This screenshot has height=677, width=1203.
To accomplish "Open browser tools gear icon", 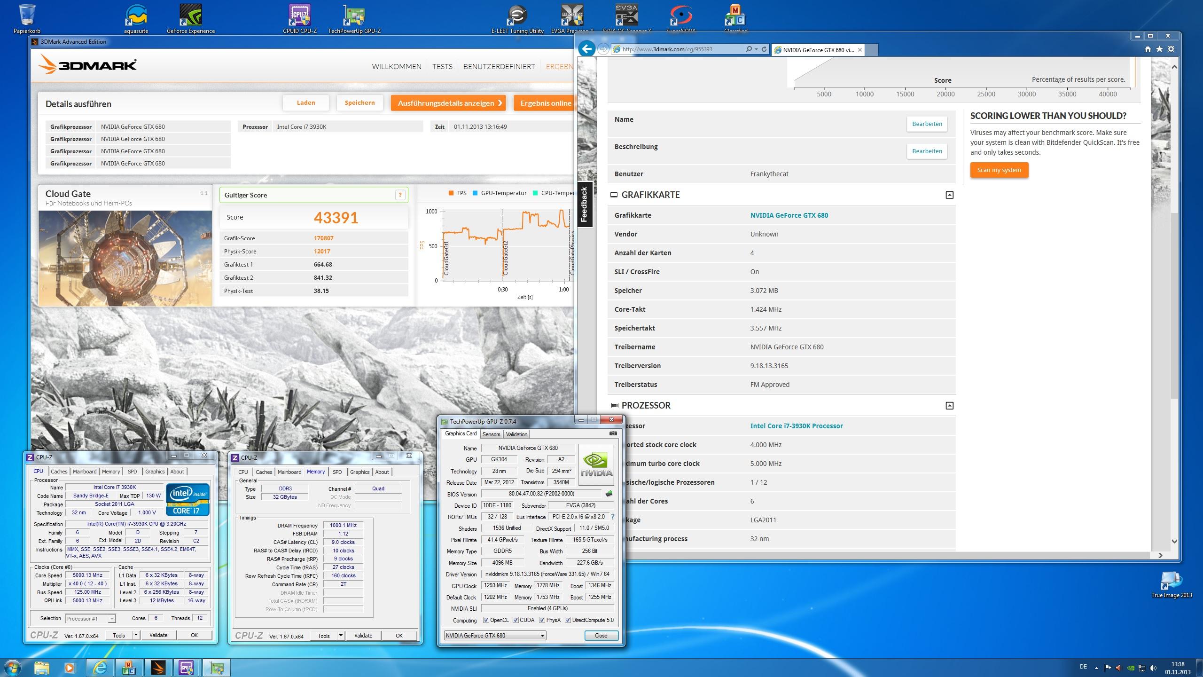I will (x=1171, y=49).
